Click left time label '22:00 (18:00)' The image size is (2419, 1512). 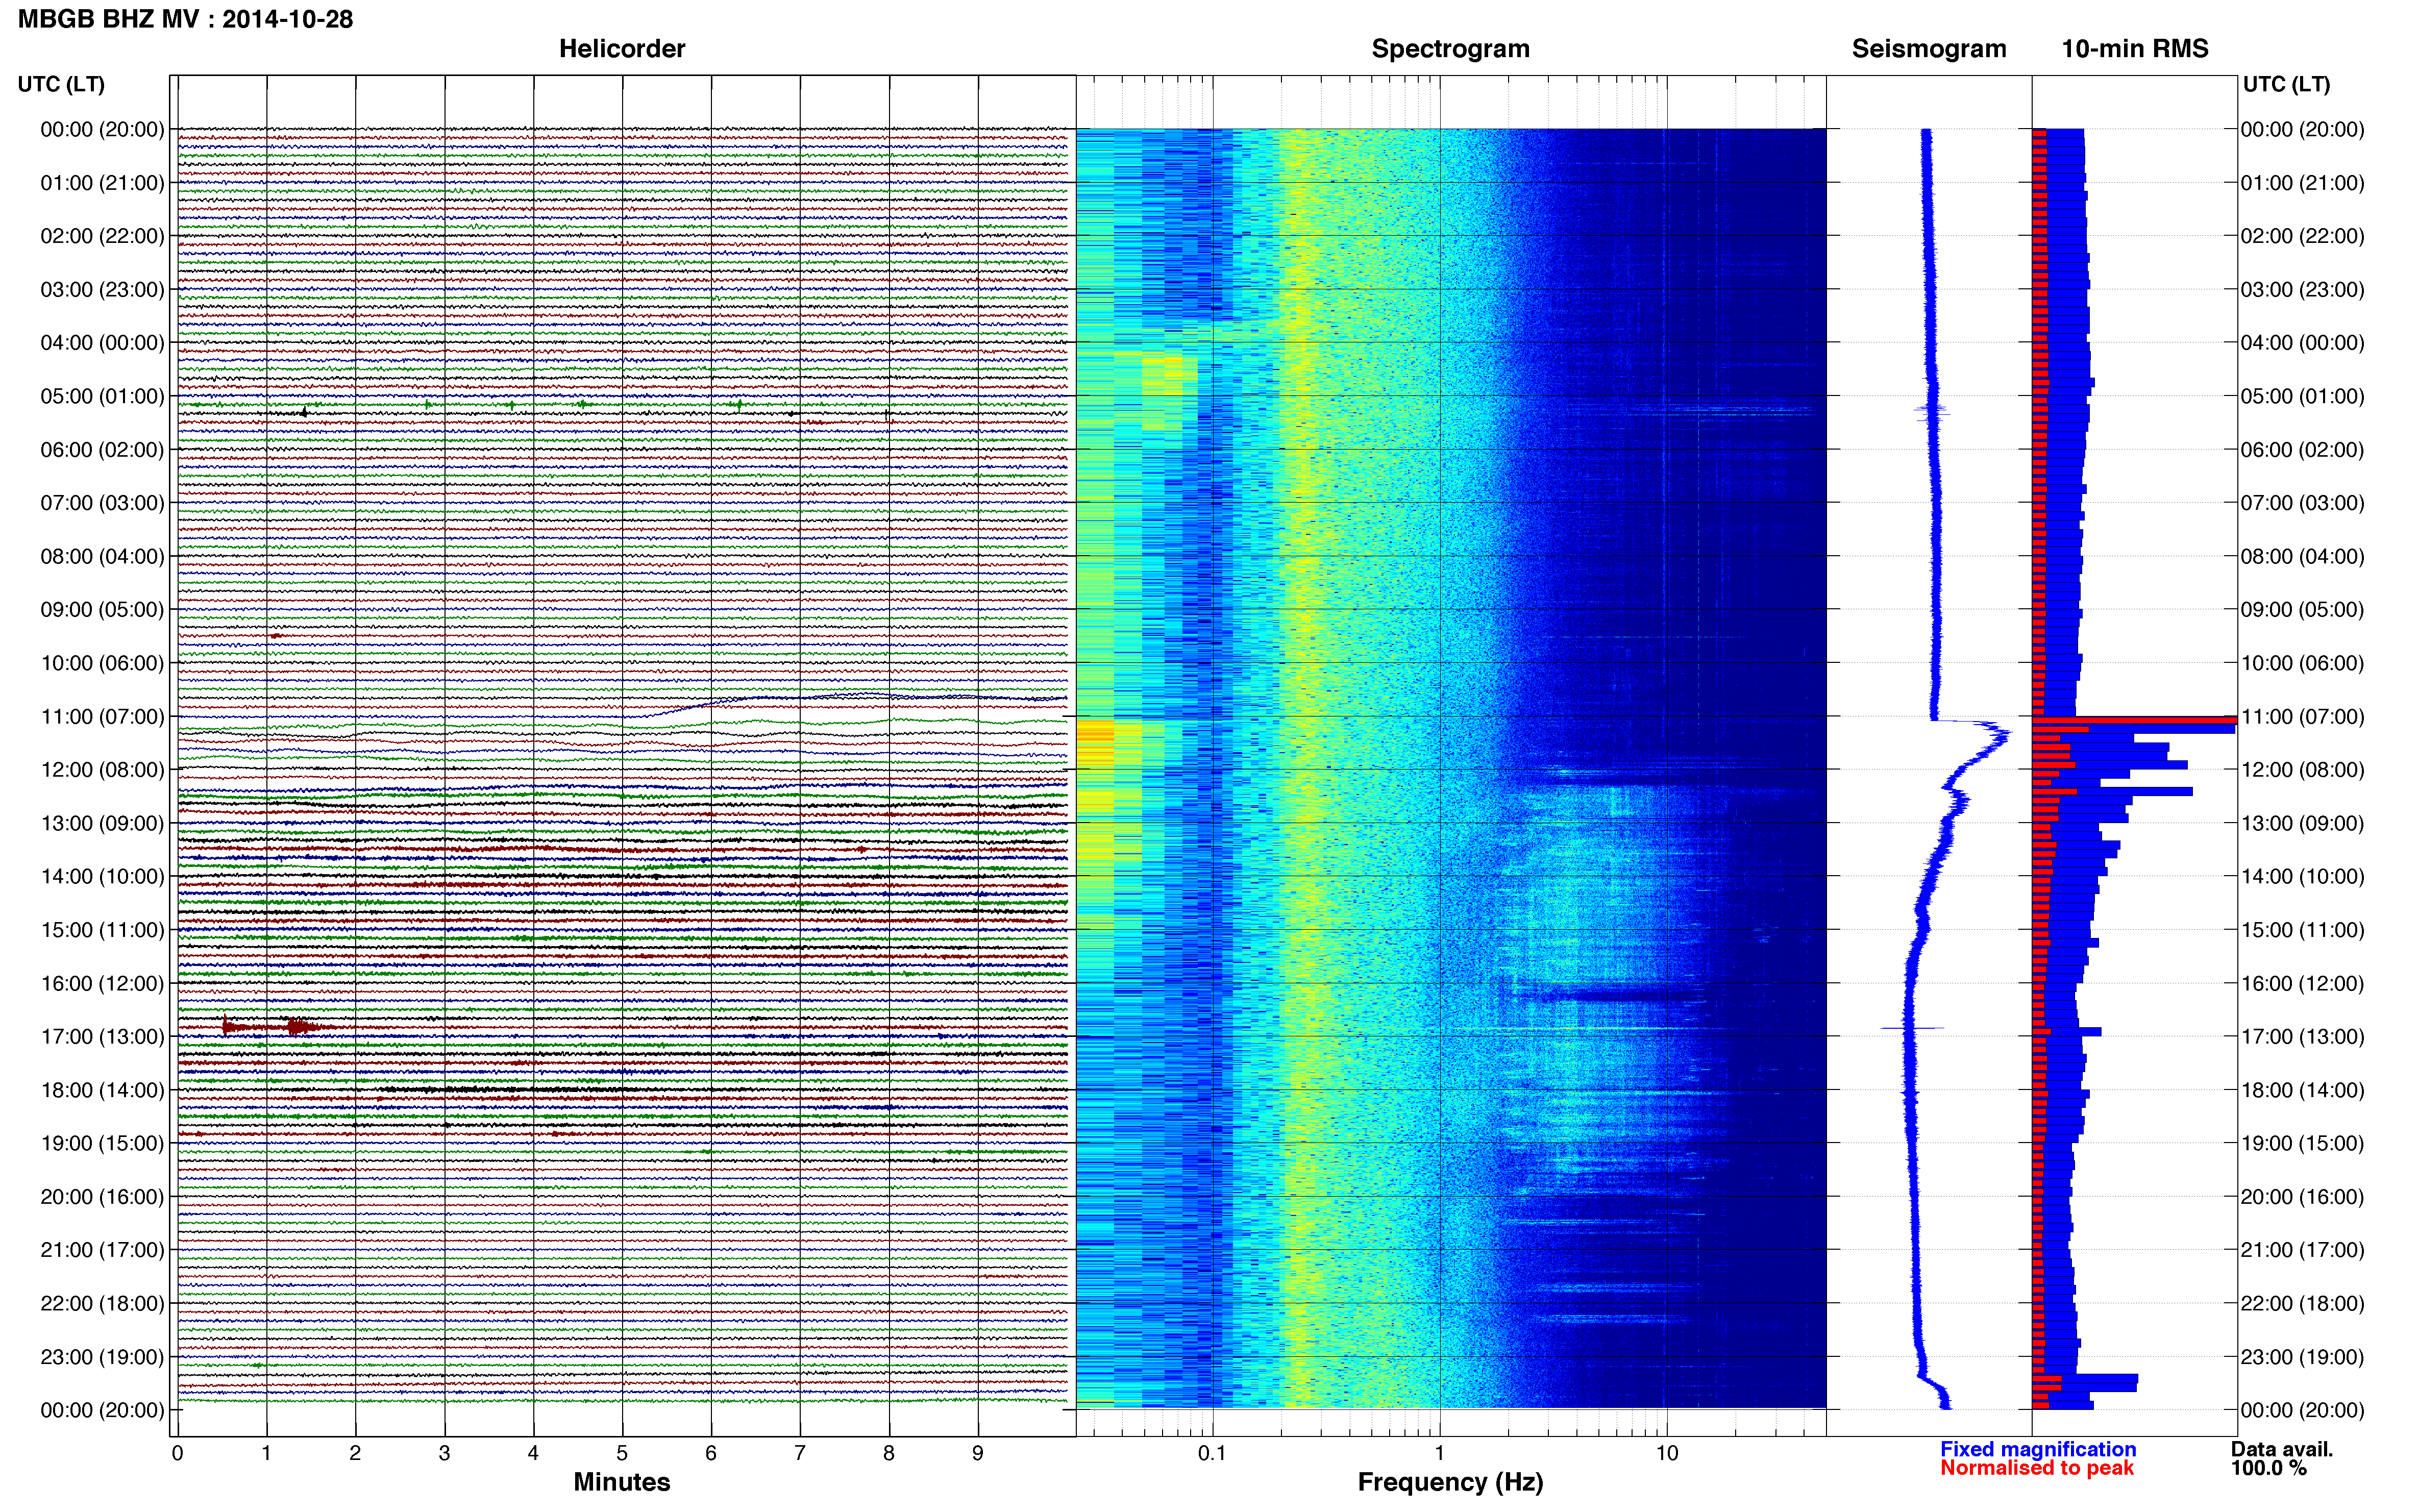(102, 1304)
